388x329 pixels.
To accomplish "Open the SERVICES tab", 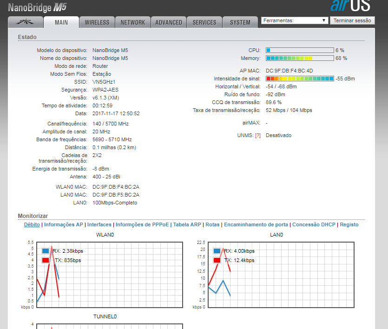I will pyautogui.click(x=204, y=22).
